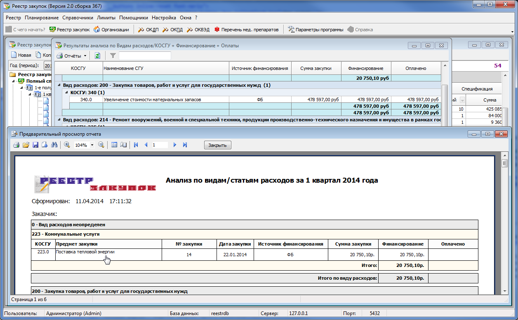Open the Помощники menu

(x=134, y=18)
